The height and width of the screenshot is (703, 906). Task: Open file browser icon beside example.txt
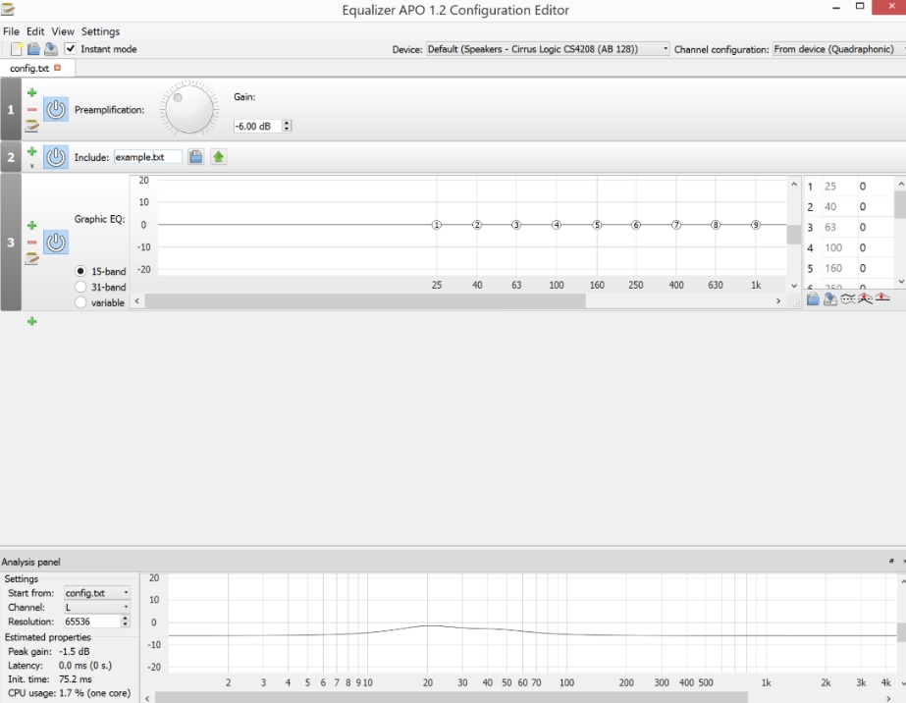click(x=196, y=157)
